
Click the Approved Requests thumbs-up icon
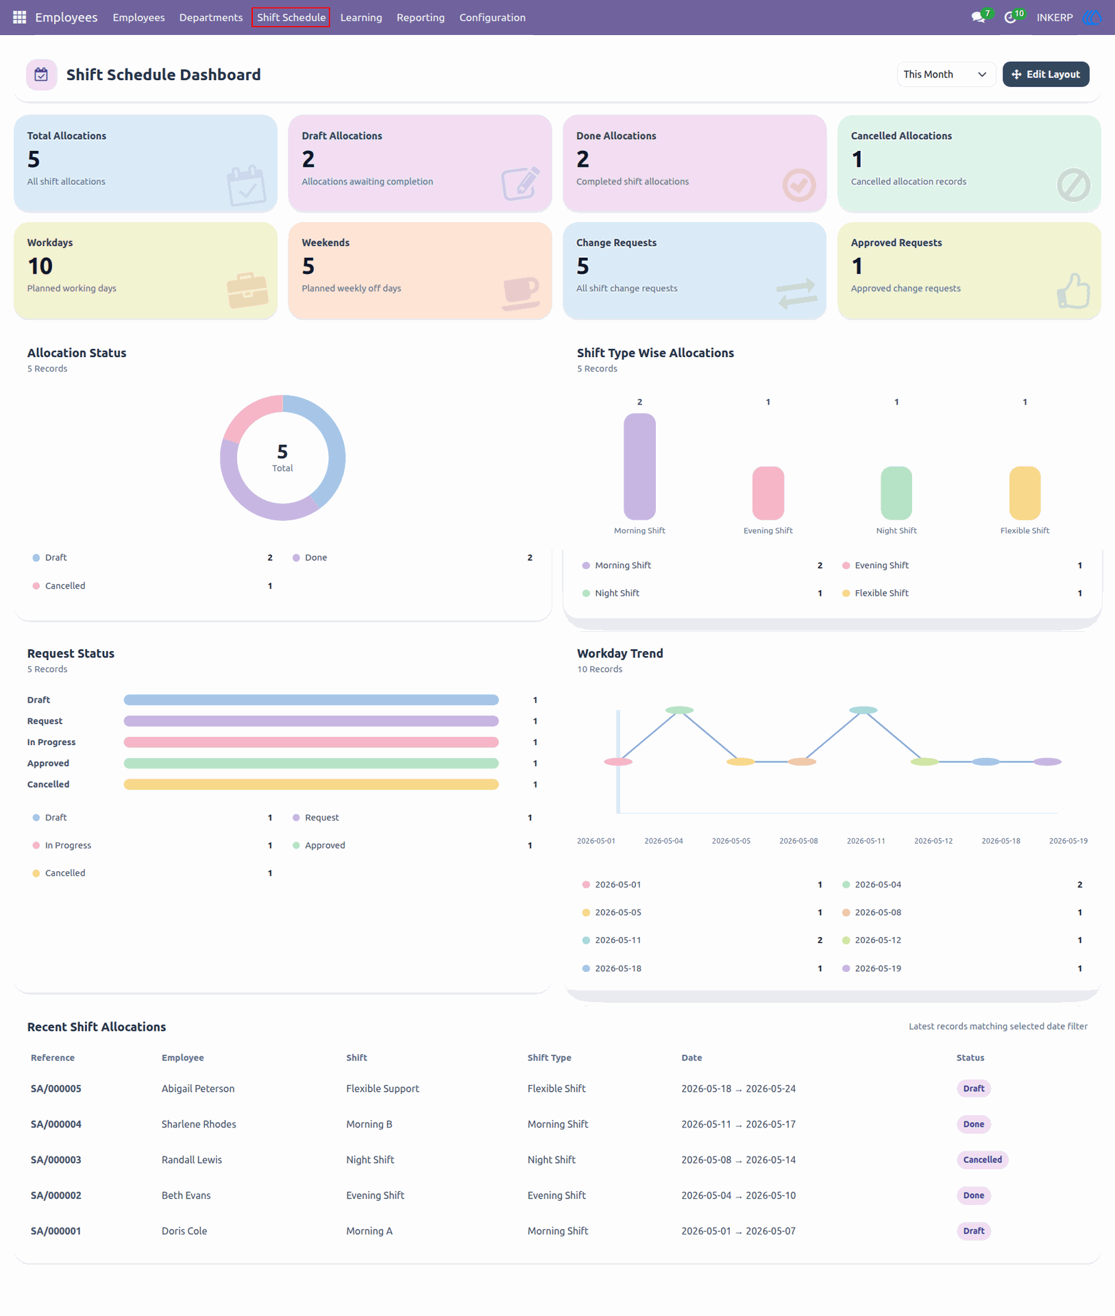point(1074,291)
